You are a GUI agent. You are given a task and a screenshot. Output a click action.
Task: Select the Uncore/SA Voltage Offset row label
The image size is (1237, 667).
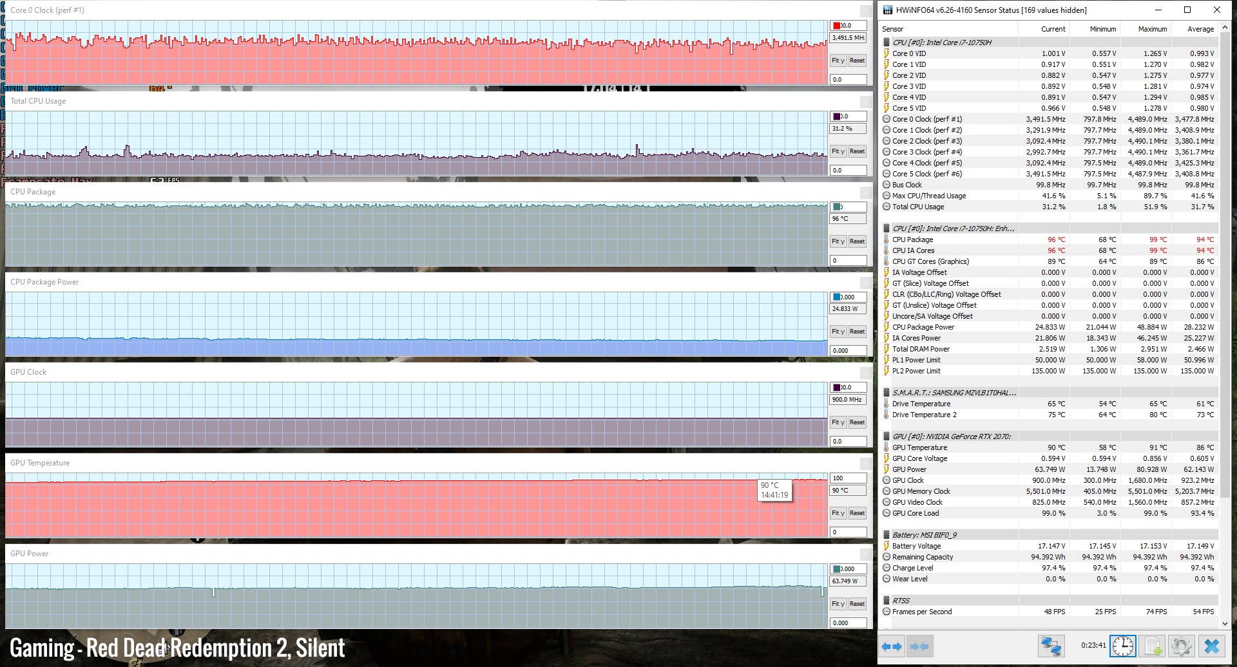(932, 316)
